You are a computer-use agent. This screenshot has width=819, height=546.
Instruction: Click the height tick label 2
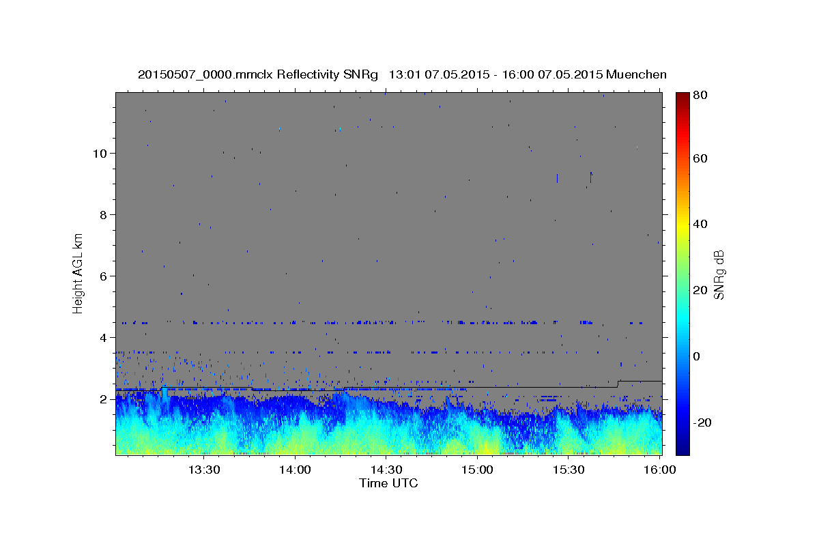click(104, 399)
